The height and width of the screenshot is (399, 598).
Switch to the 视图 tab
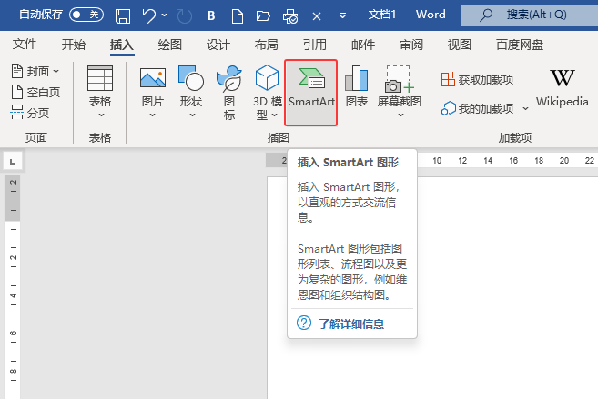click(459, 45)
